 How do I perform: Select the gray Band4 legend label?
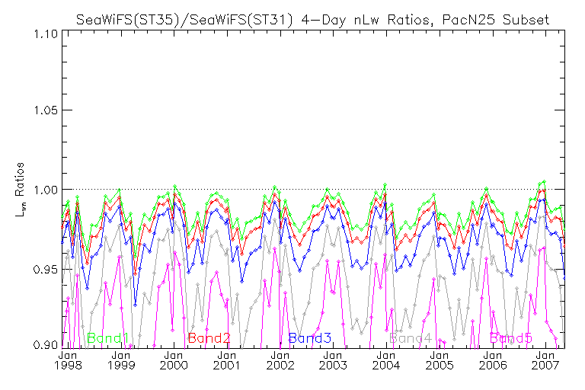pos(411,338)
